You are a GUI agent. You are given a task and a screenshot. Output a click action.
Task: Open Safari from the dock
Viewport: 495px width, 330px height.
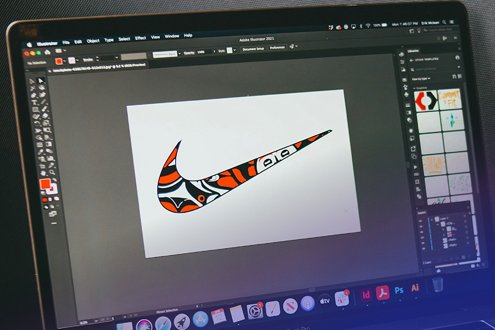163,324
